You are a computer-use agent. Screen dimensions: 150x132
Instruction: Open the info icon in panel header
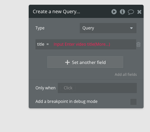click(x=122, y=12)
